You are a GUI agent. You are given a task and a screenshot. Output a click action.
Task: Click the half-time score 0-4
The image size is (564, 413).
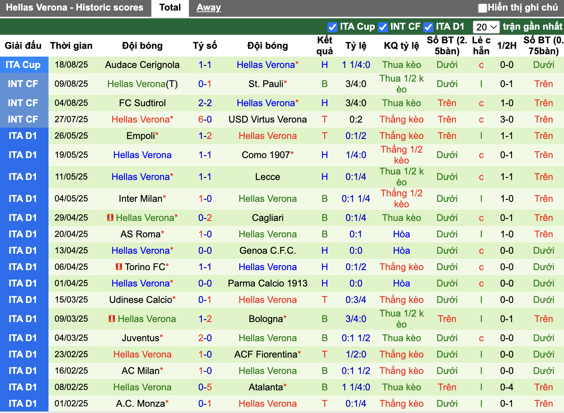[507, 387]
